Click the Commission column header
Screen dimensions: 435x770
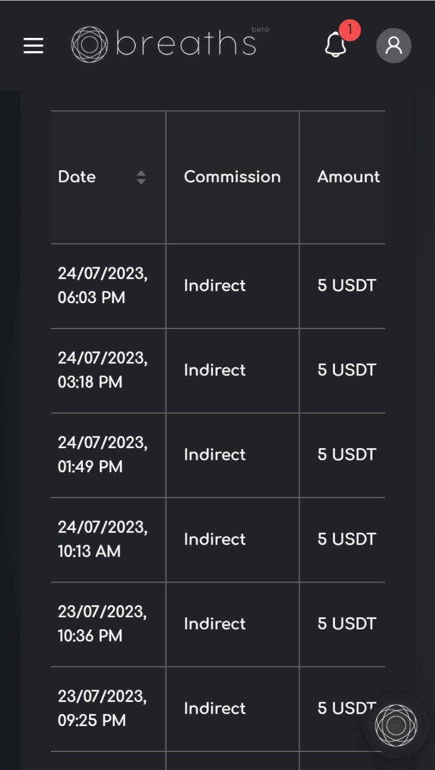click(232, 177)
